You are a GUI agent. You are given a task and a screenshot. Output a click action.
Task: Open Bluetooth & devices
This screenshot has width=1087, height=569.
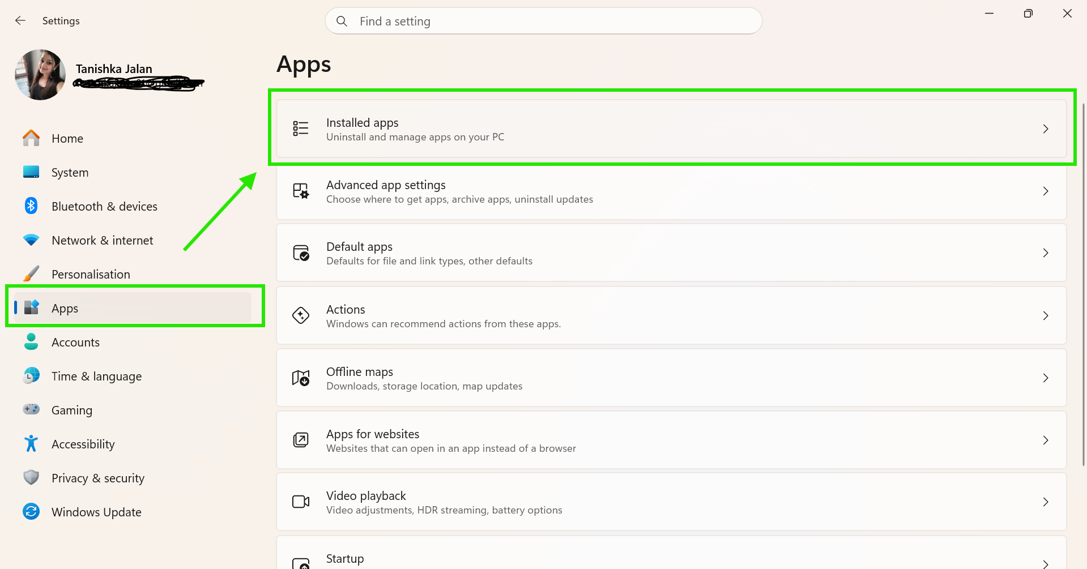click(x=131, y=206)
